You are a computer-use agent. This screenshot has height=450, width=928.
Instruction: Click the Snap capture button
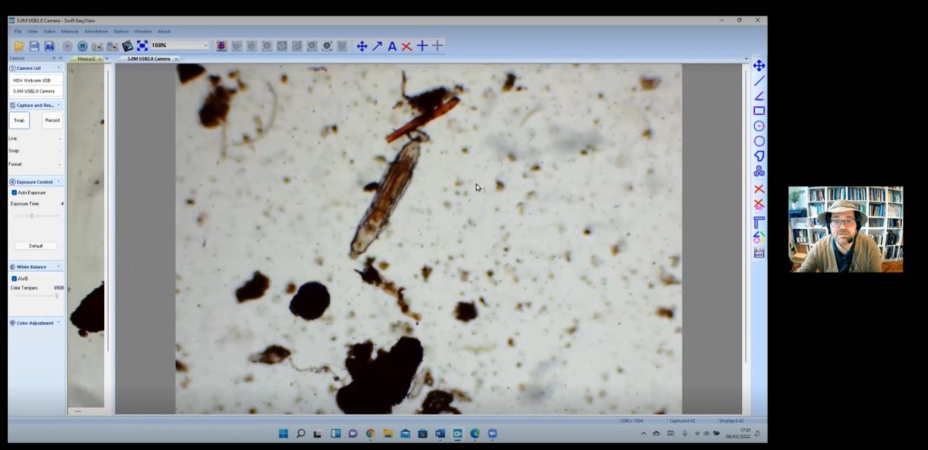pyautogui.click(x=20, y=120)
